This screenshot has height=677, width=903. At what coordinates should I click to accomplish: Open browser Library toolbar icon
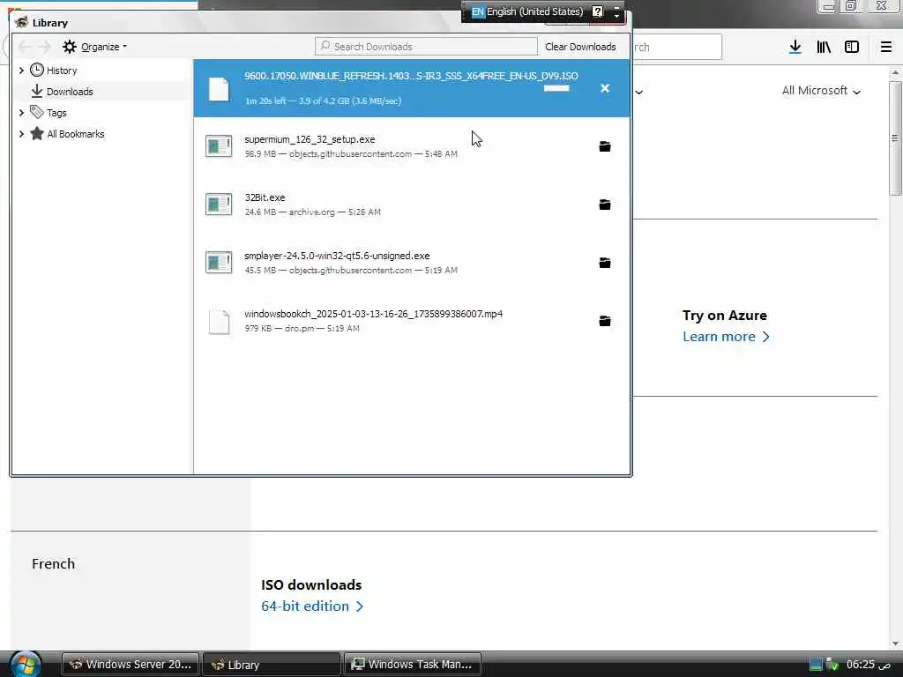tap(824, 47)
